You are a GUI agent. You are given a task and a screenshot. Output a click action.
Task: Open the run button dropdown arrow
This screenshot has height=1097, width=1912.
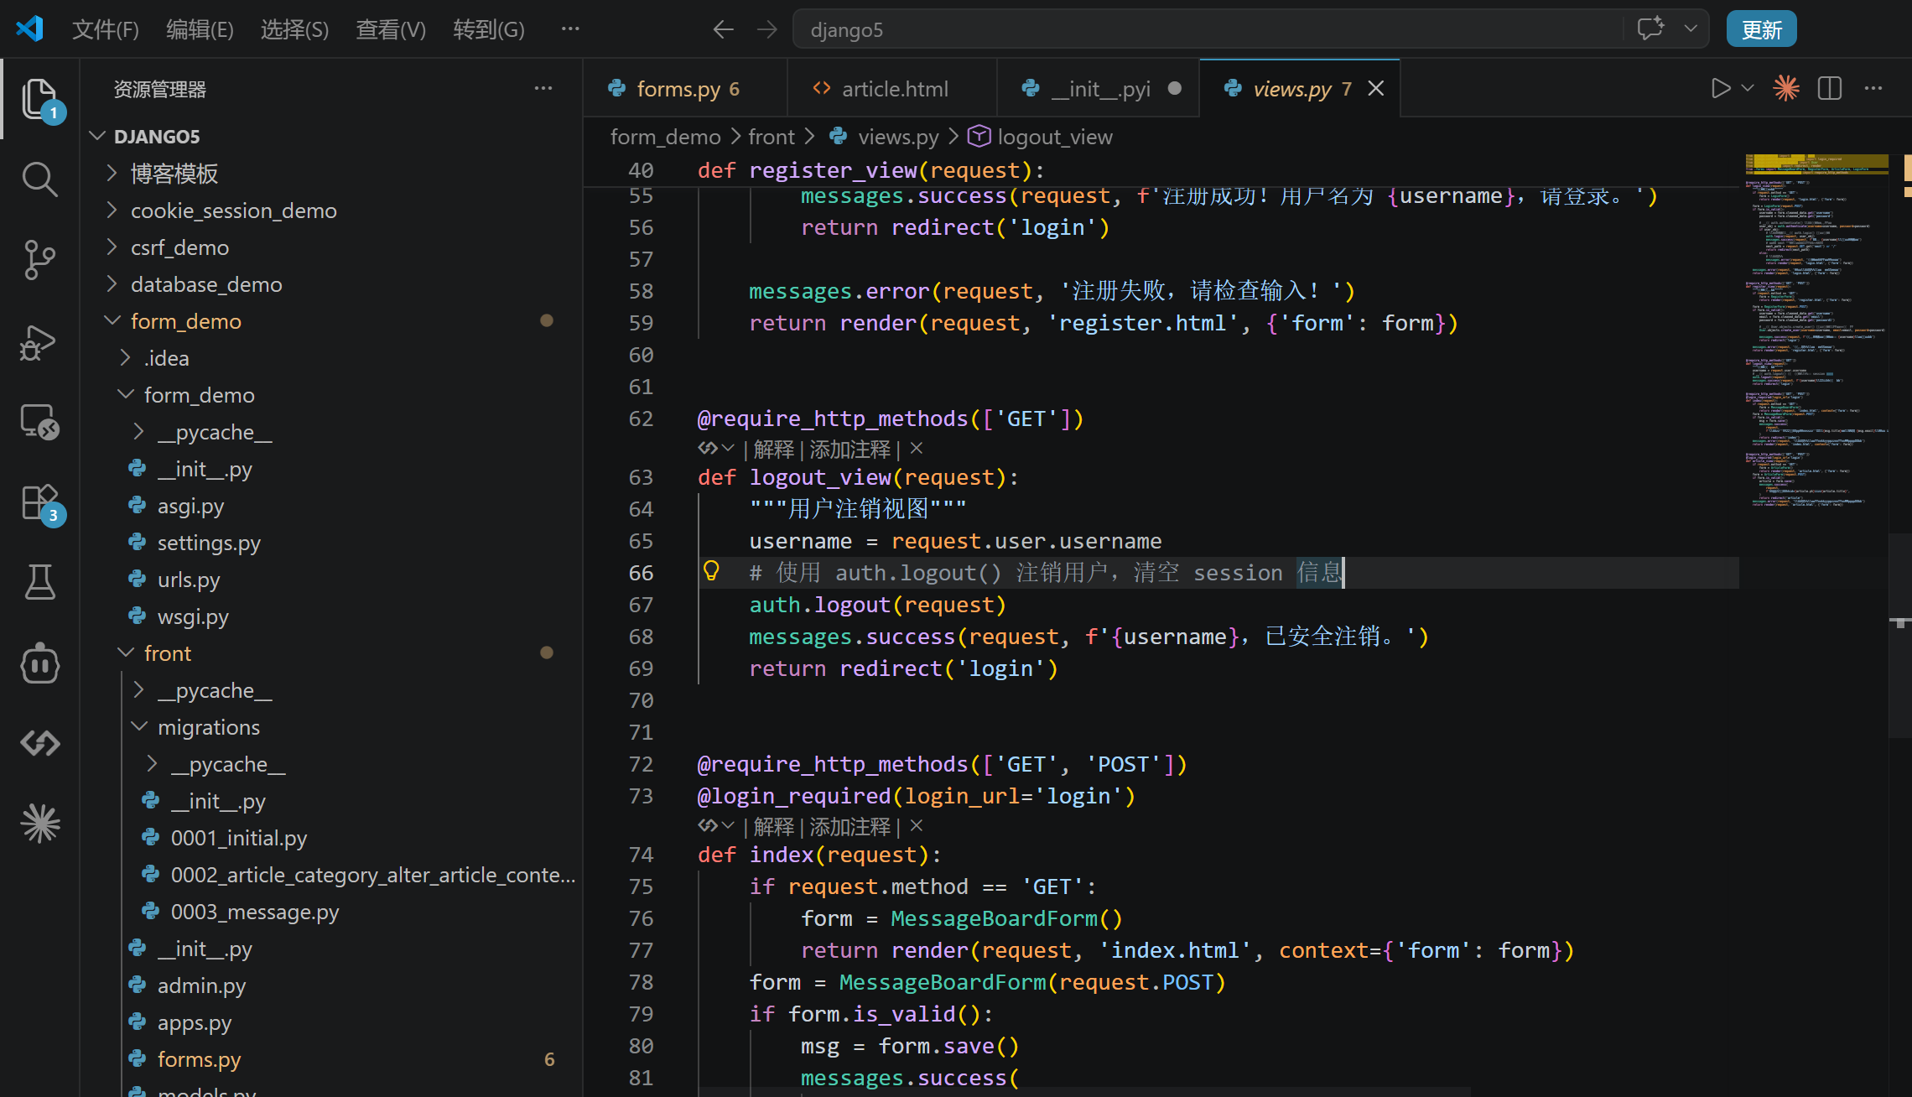(x=1748, y=88)
